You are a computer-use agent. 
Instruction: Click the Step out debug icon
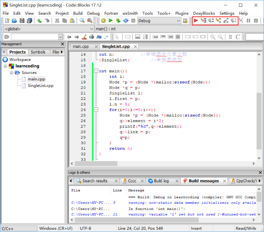point(226,21)
